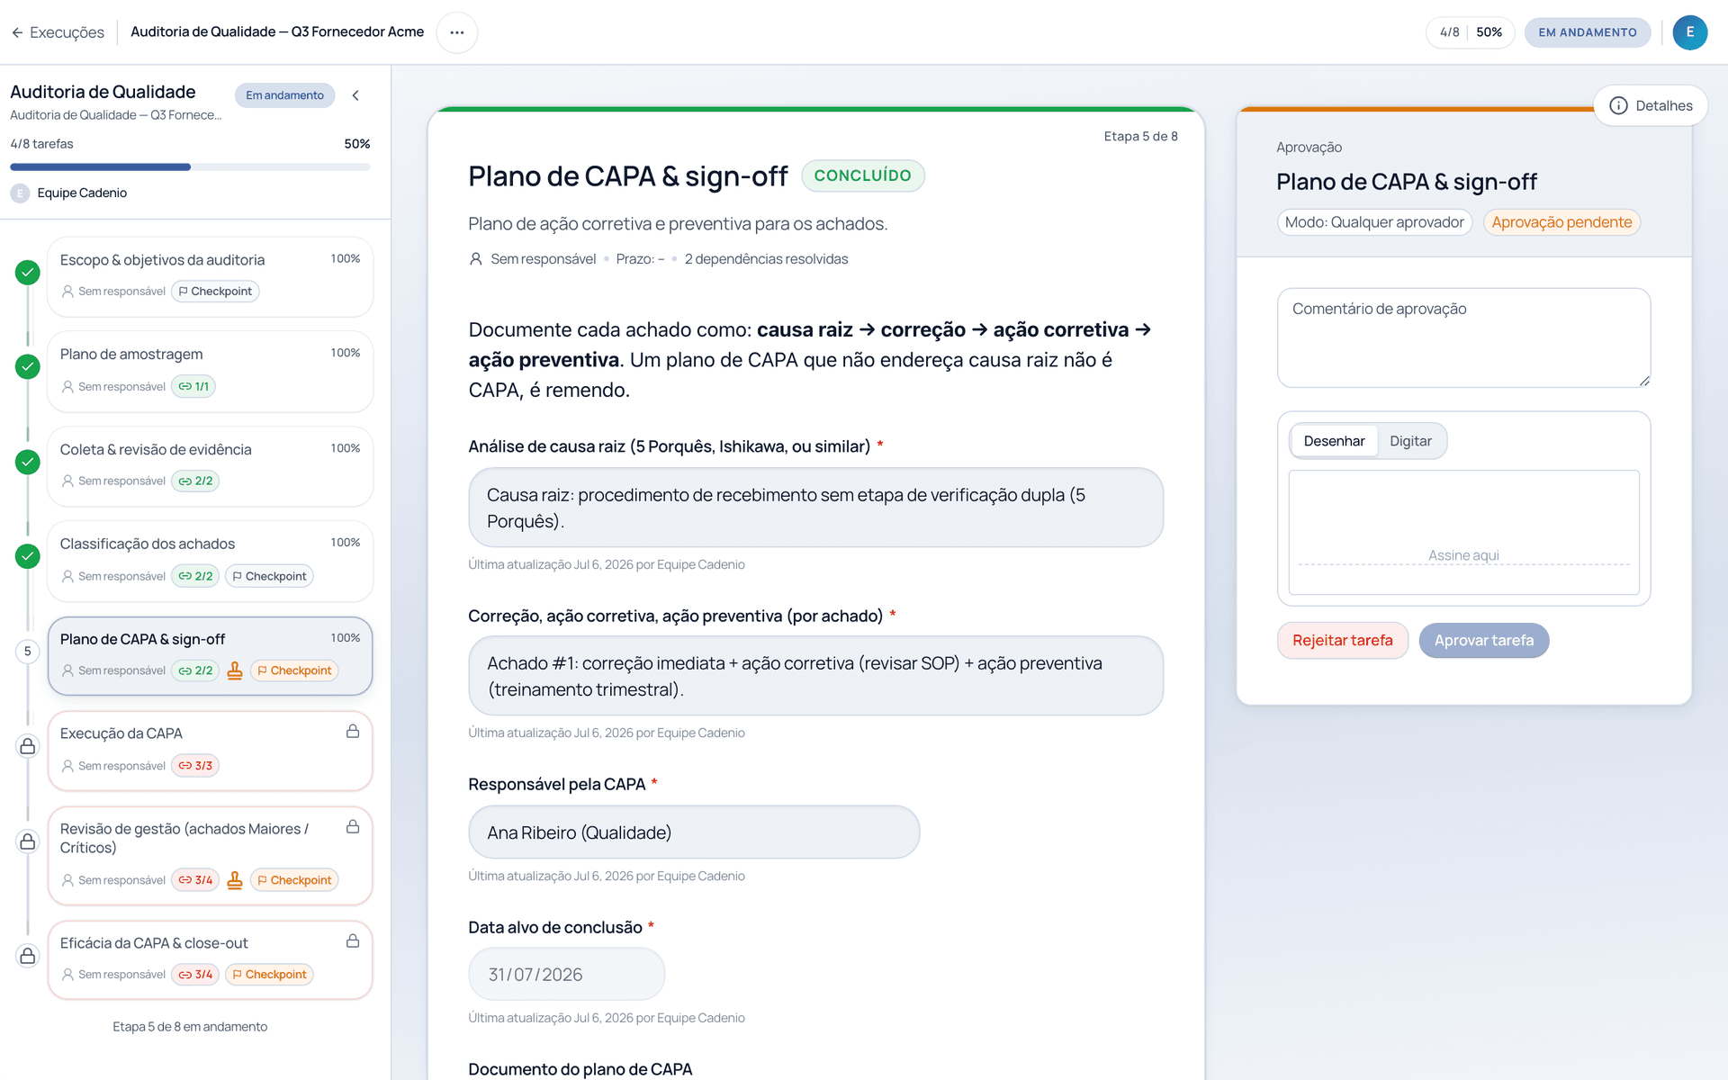Open Coleta & revisão de evidência task

click(x=210, y=466)
